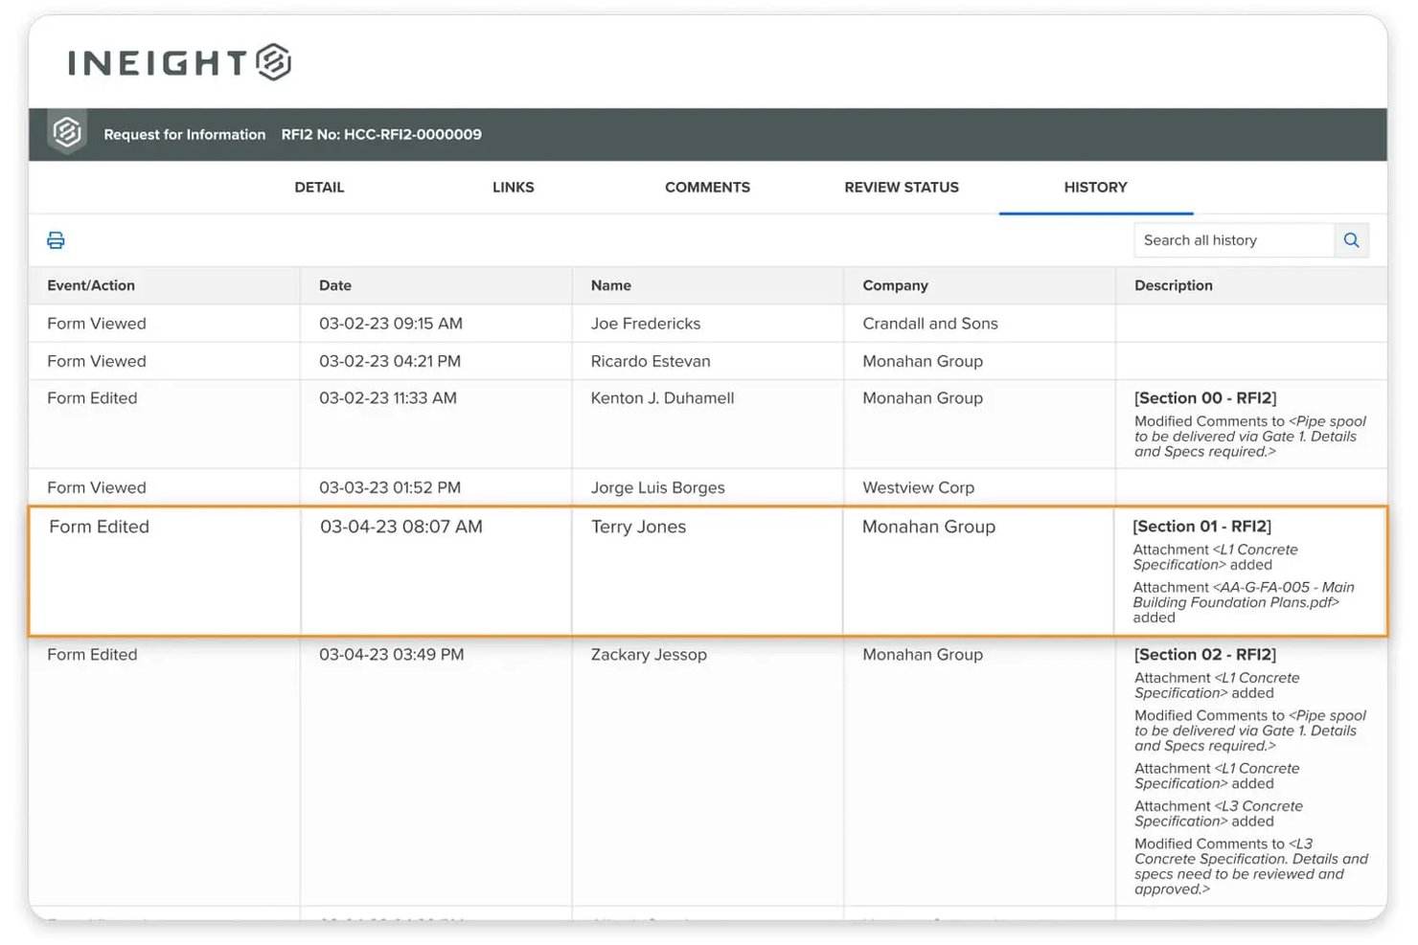Click Form Edited in Terry Jones row

tap(99, 527)
